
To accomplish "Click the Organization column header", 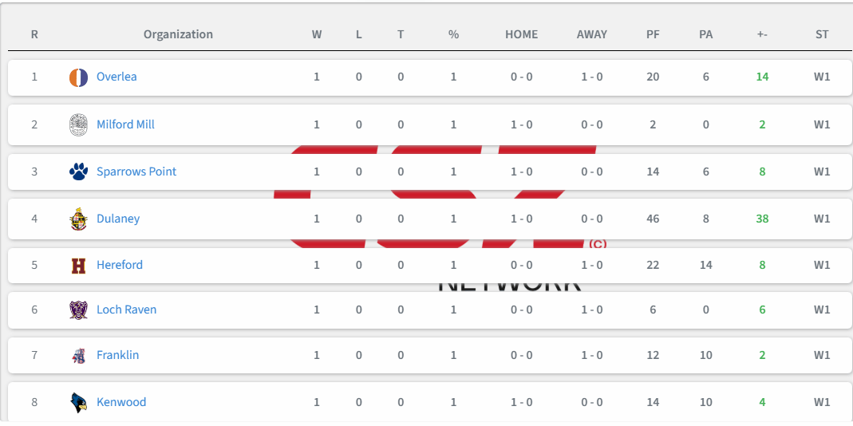I will tap(179, 34).
